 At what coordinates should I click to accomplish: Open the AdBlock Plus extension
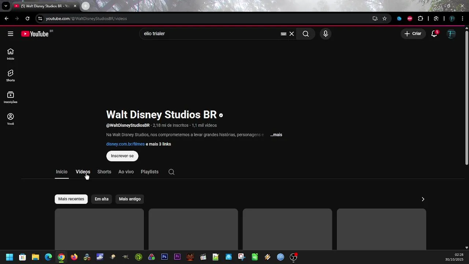click(x=410, y=18)
